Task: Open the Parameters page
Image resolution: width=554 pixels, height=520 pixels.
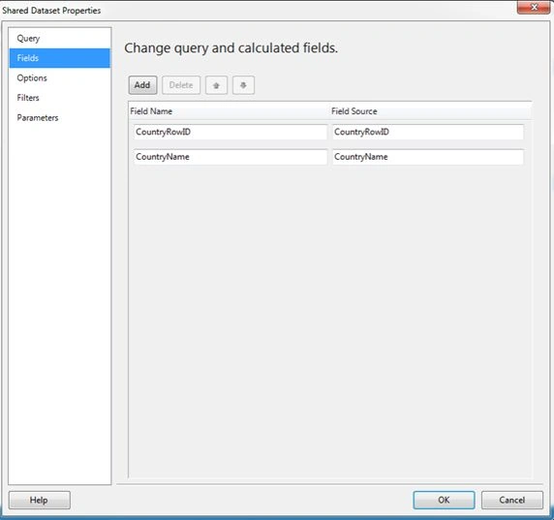Action: [x=59, y=117]
